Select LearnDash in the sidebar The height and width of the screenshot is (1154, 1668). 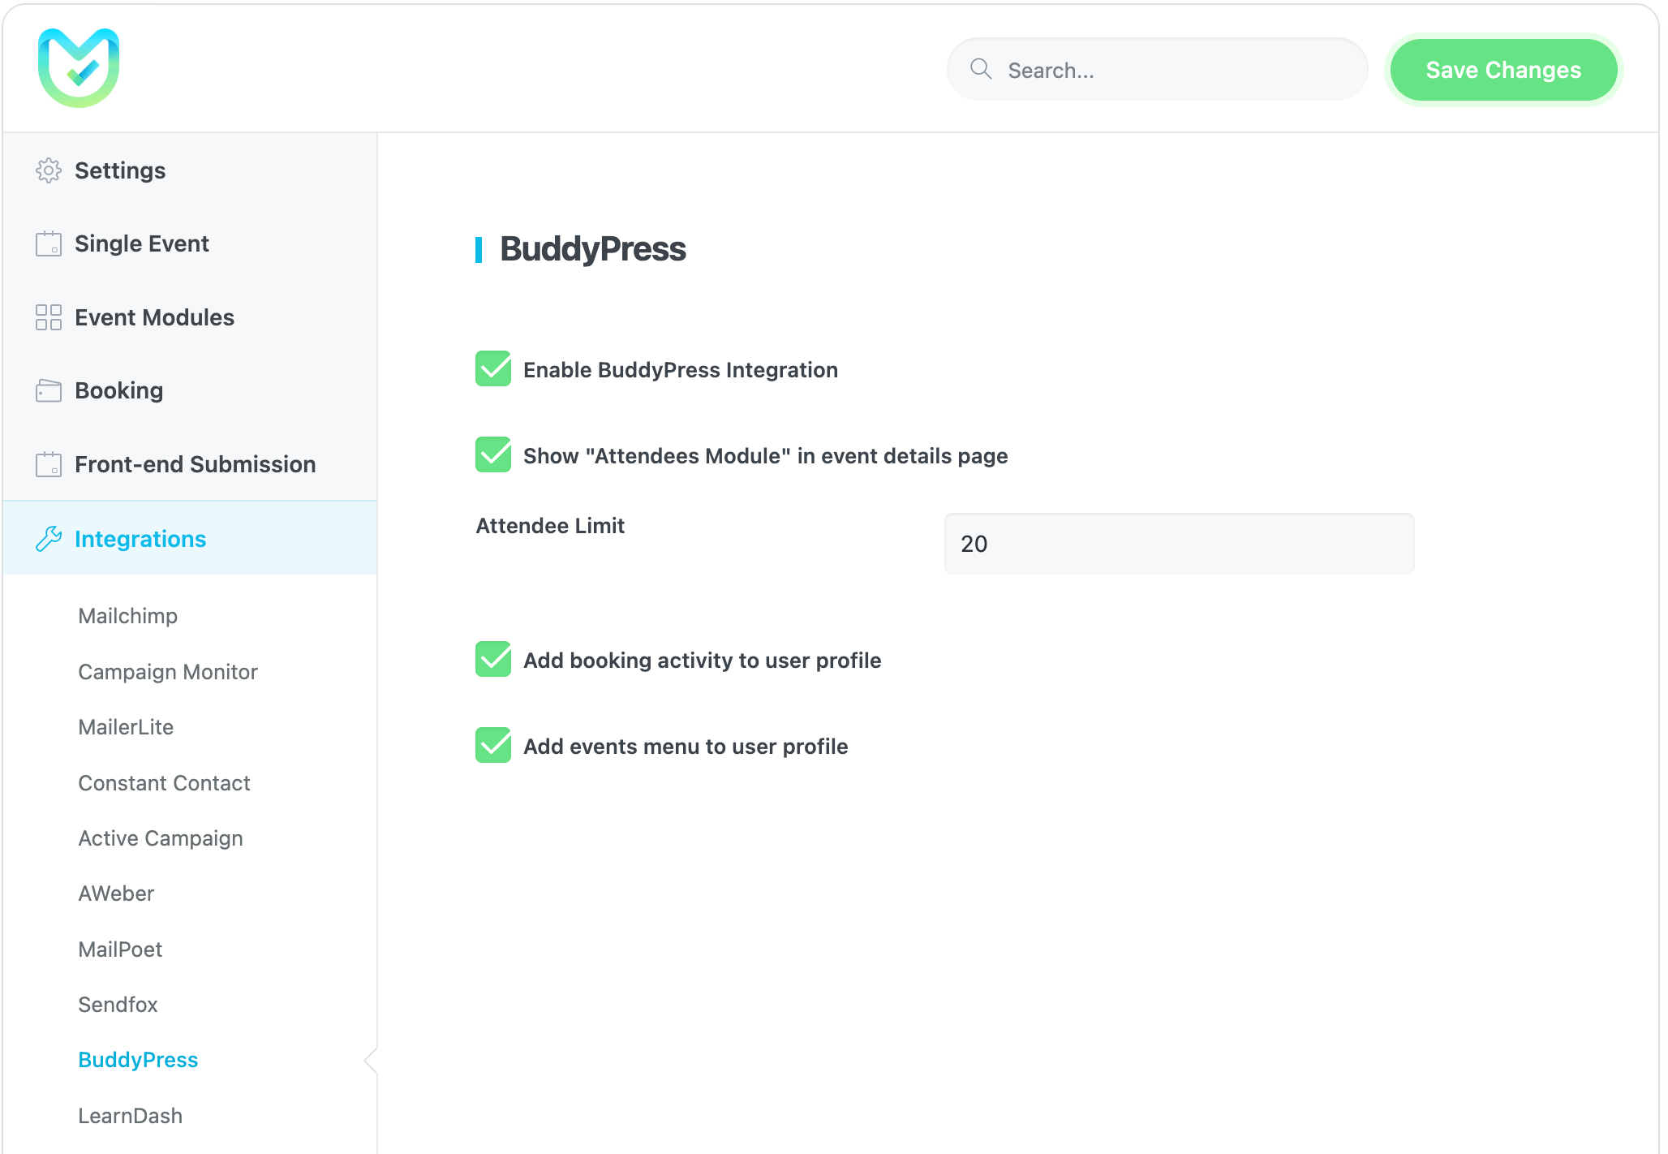[130, 1116]
